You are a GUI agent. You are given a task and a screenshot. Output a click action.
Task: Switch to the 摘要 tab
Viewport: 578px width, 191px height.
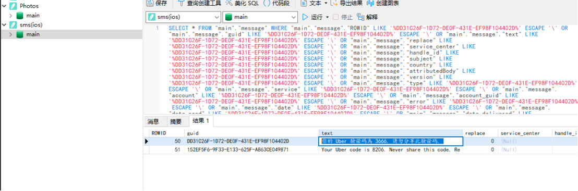(x=176, y=121)
